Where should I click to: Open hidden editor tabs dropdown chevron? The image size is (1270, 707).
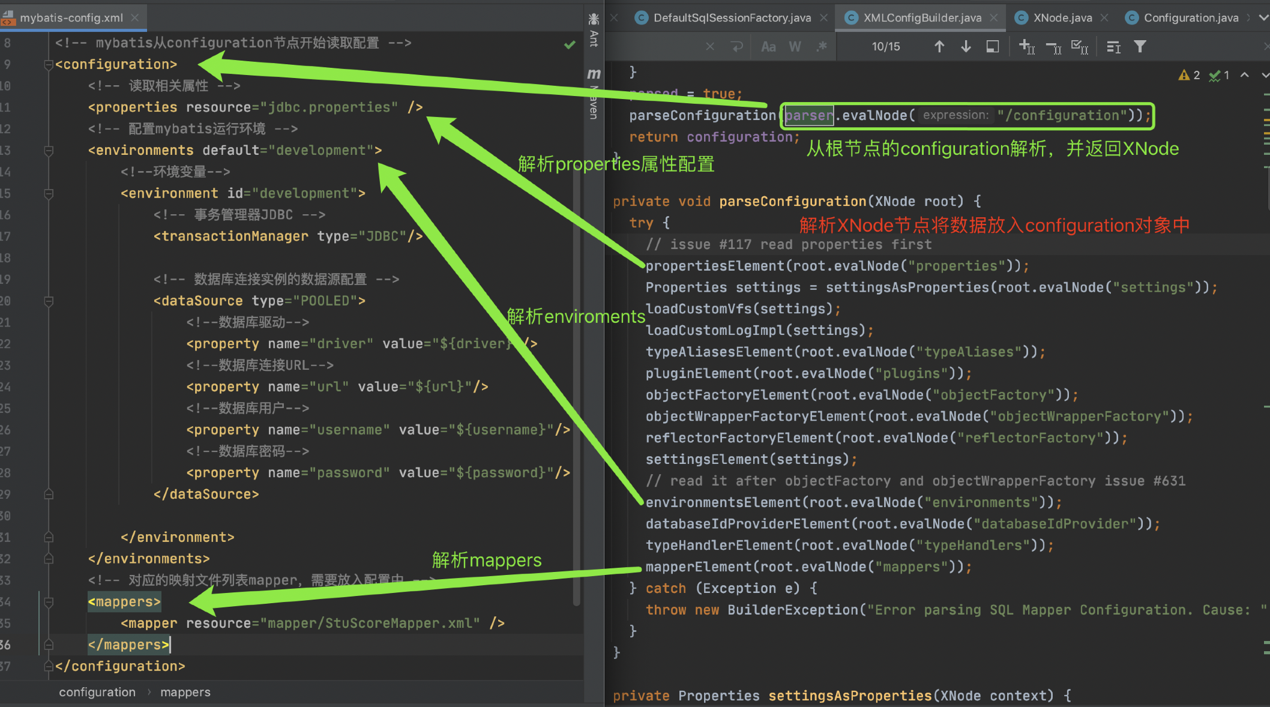1263,18
